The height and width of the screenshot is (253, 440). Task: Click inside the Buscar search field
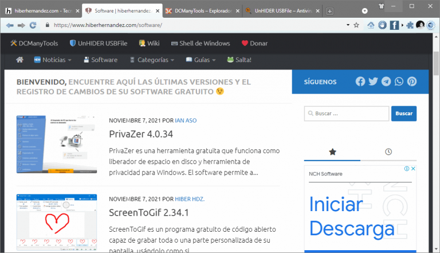[347, 114]
